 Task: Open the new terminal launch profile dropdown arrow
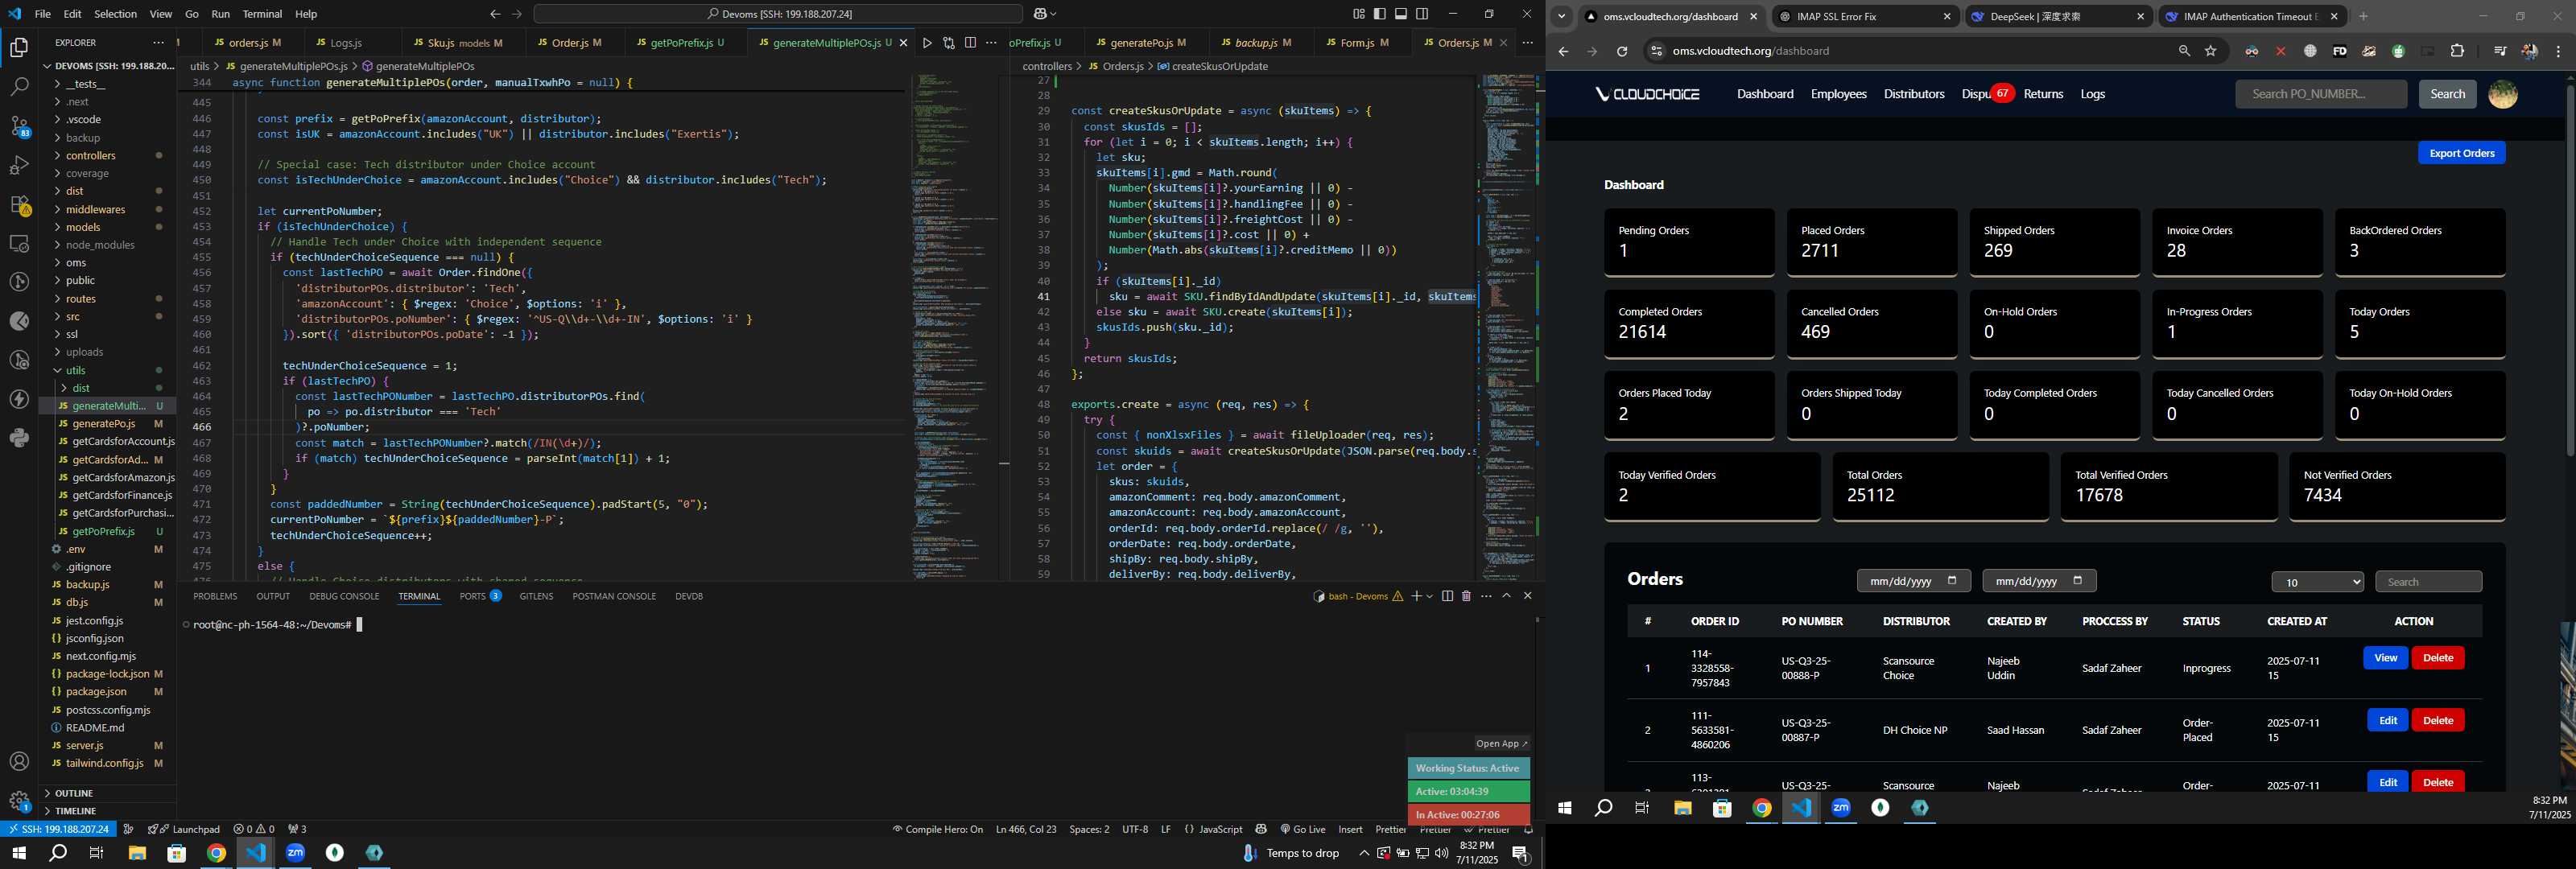click(x=1430, y=596)
